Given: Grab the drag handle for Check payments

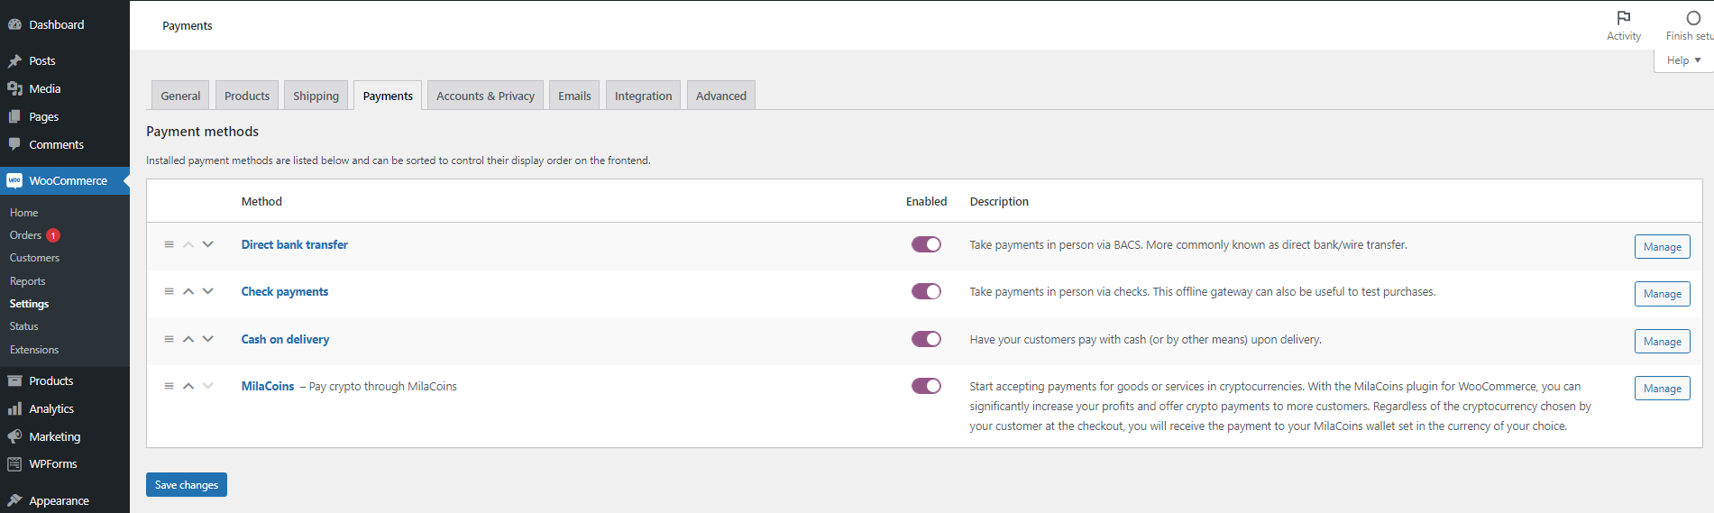Looking at the screenshot, I should (169, 291).
